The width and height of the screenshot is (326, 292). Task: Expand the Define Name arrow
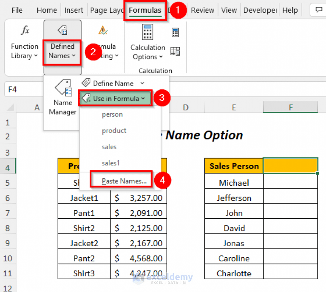coord(142,83)
